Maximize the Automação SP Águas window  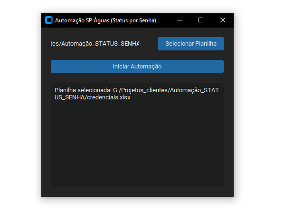201,20
